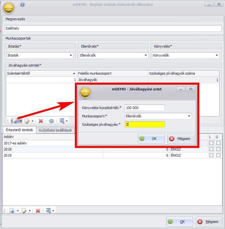Sort by Szükséges jóváhagyók száma column header
The height and width of the screenshot is (229, 225).
(x=184, y=73)
